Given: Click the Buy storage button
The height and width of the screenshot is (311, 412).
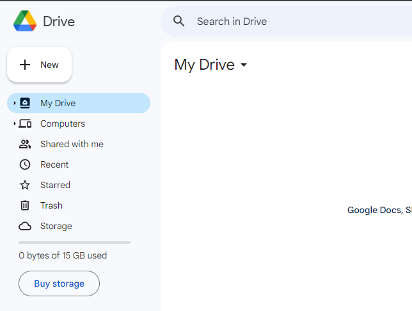Looking at the screenshot, I should 59,283.
